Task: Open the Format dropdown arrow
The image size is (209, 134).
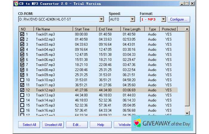Action: pos(163,19)
